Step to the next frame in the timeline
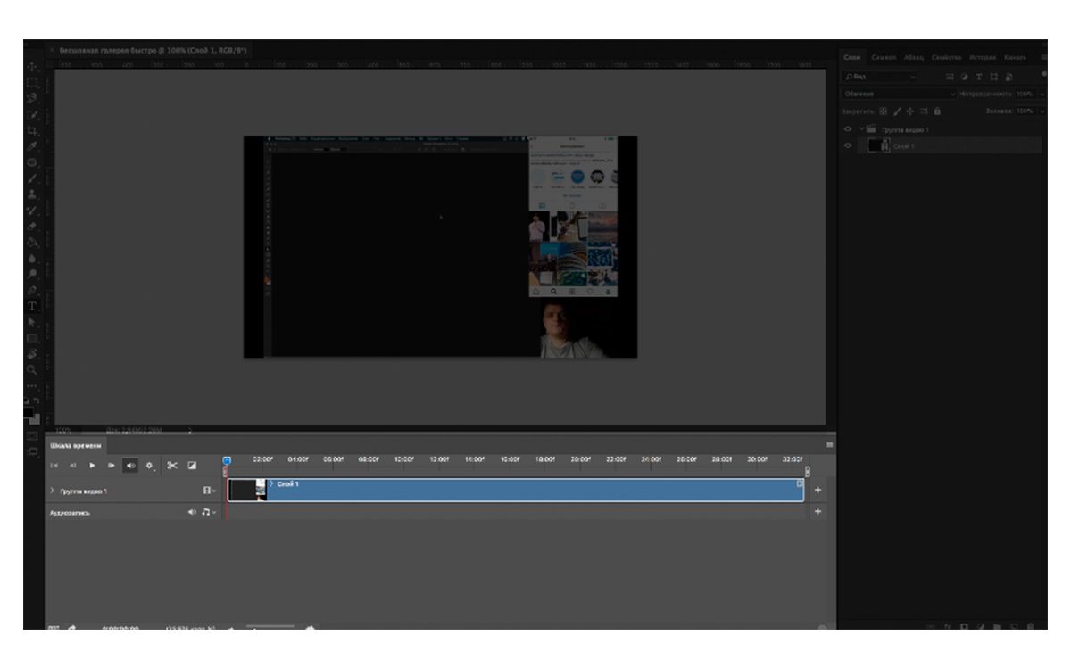 click(111, 466)
